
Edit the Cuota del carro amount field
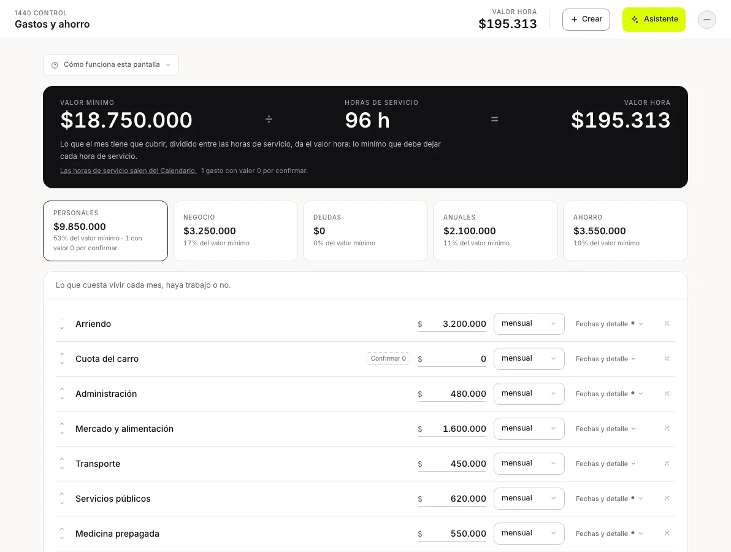tap(452, 359)
